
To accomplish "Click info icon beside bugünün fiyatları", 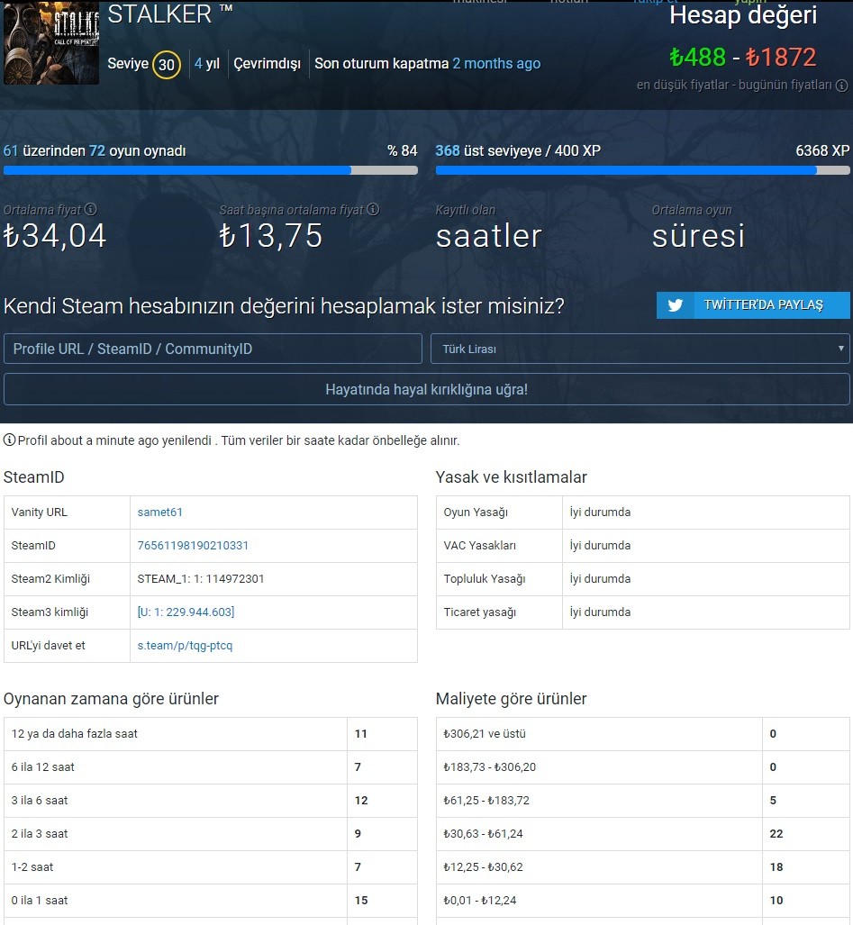I will click(842, 86).
